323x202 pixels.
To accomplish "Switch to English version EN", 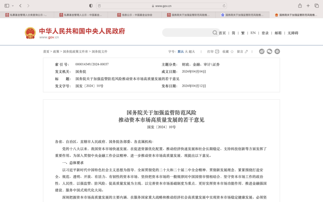I will click(x=253, y=33).
